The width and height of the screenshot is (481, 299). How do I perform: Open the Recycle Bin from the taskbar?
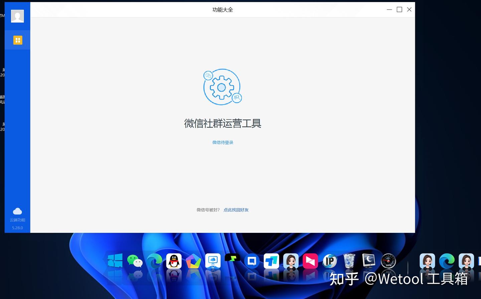tap(349, 261)
